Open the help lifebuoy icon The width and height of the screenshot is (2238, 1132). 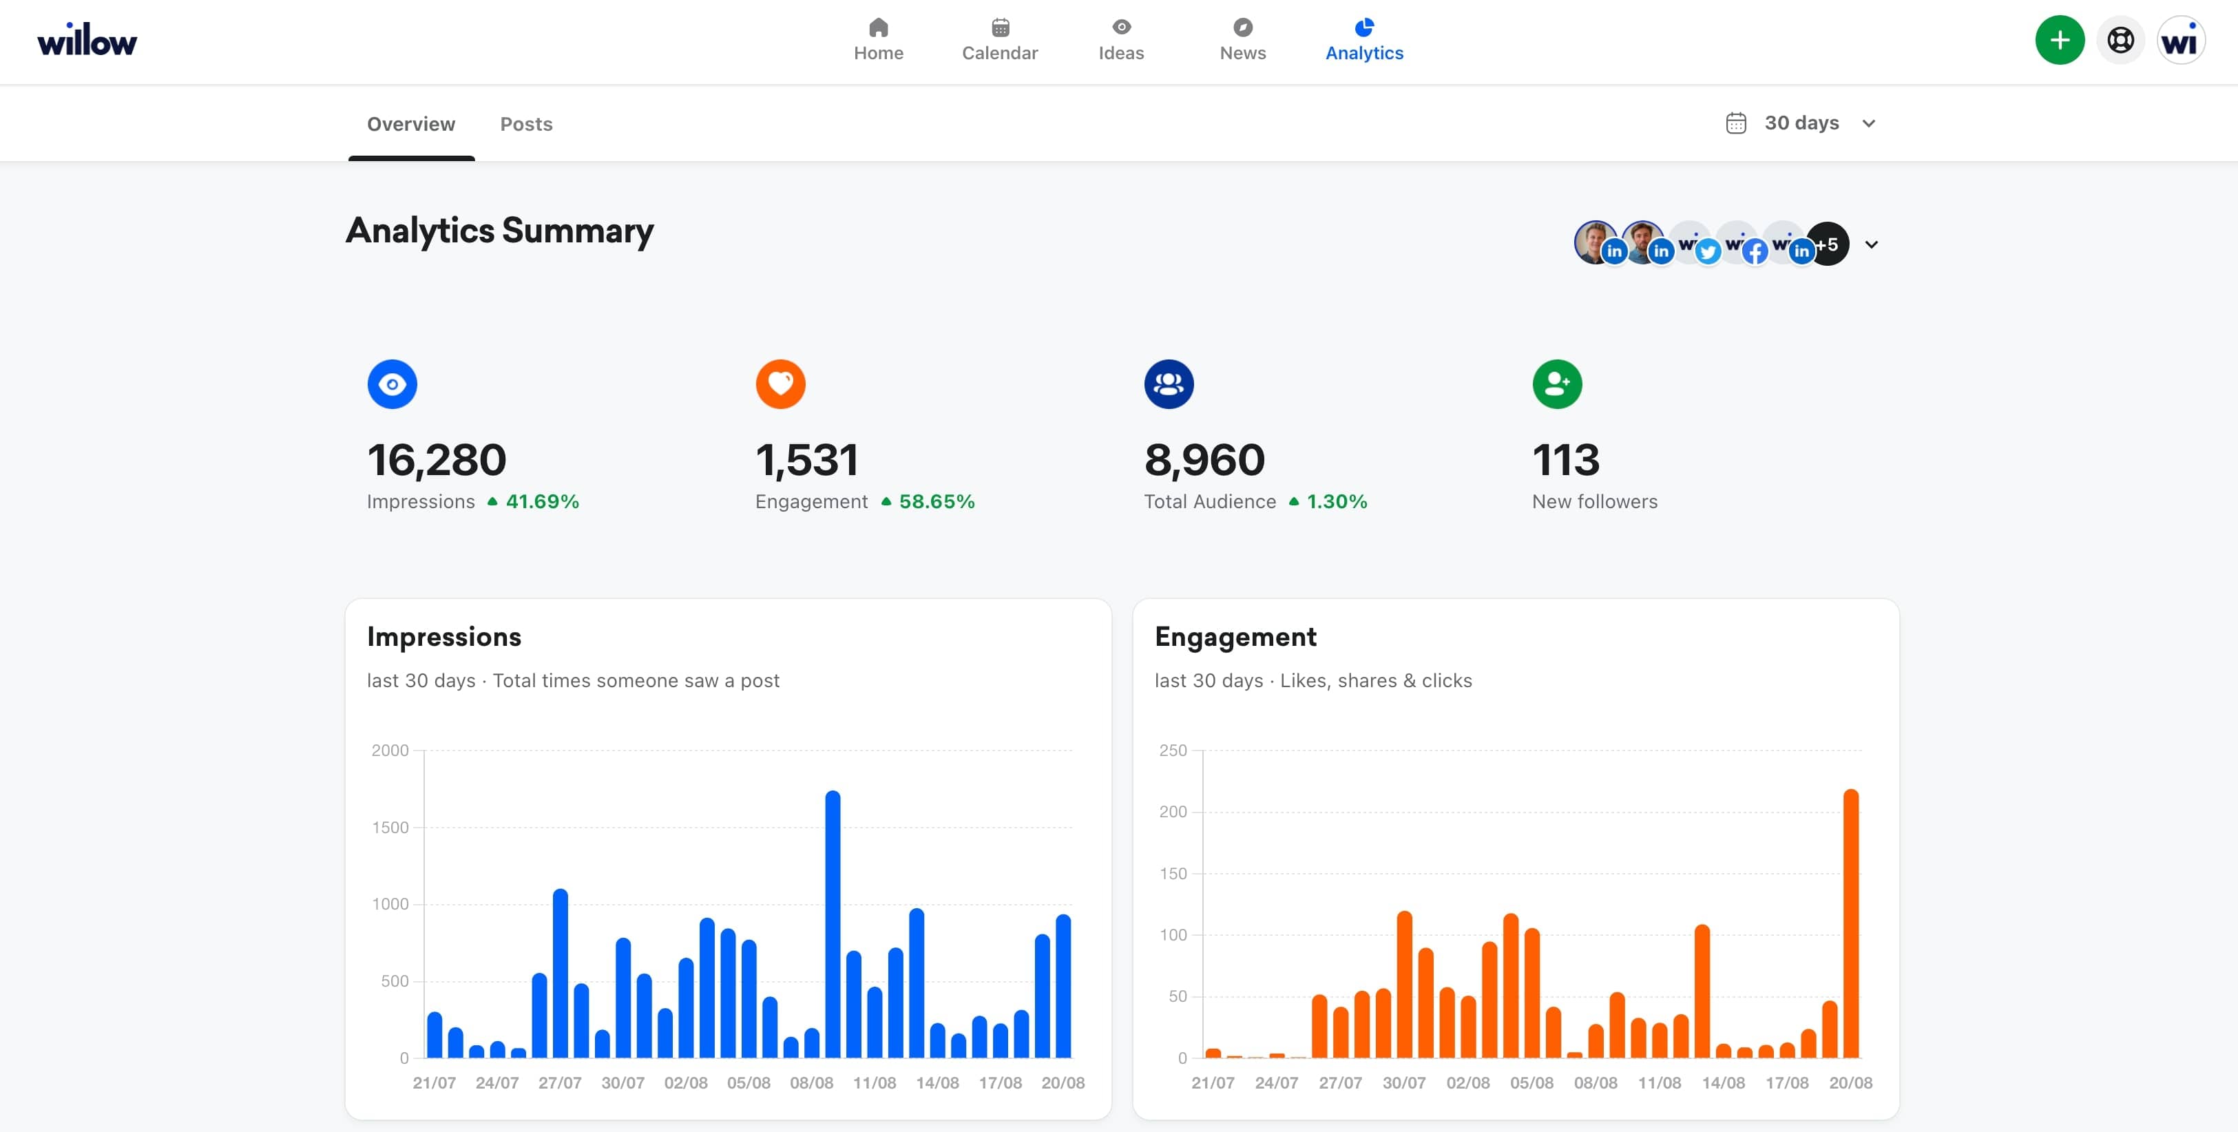point(2120,40)
